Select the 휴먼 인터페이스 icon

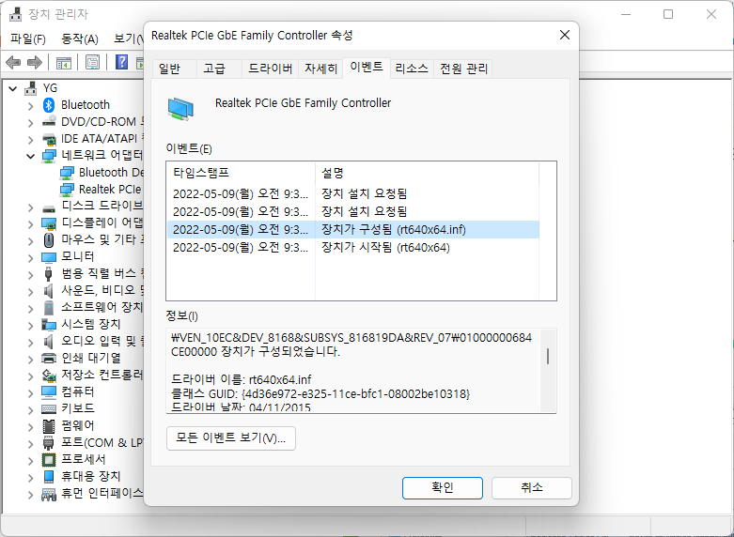click(49, 494)
